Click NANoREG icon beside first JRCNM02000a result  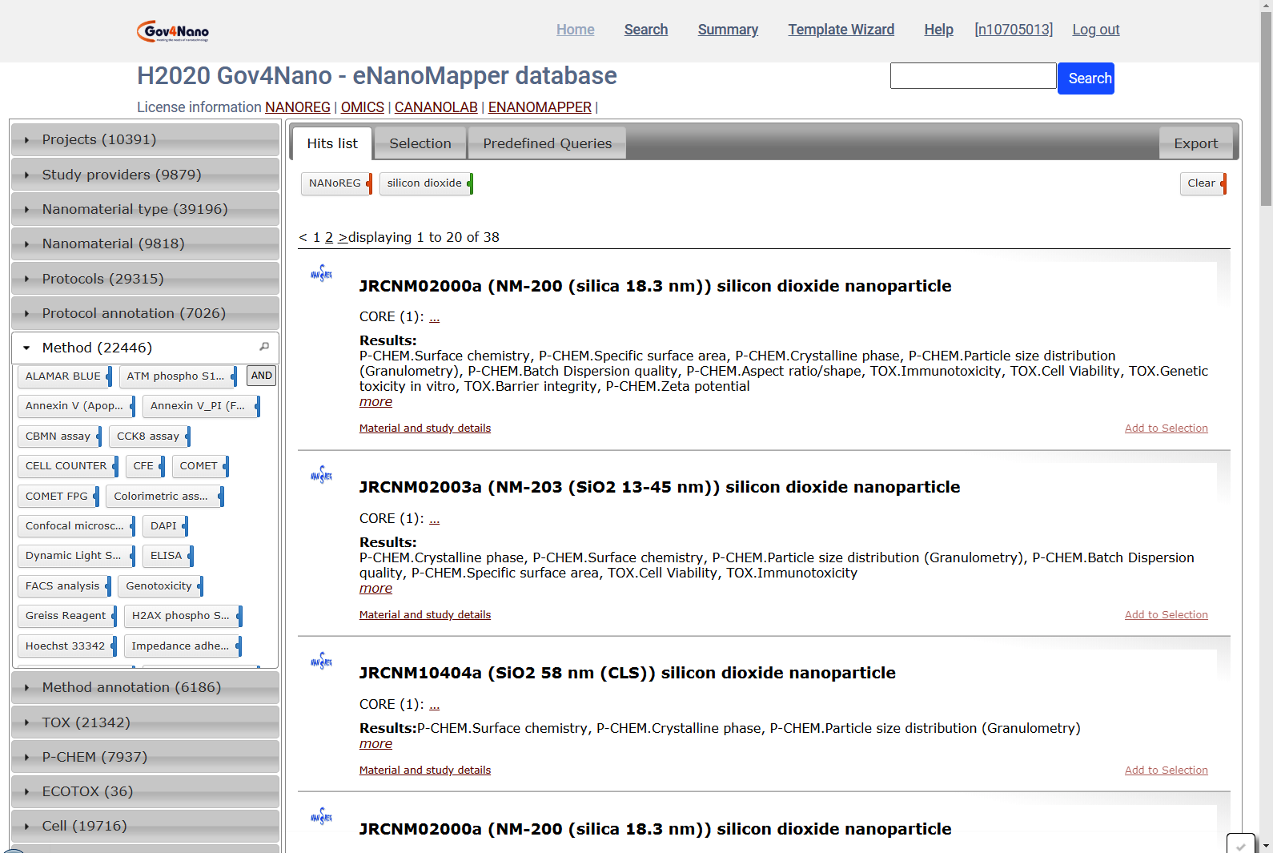point(321,274)
